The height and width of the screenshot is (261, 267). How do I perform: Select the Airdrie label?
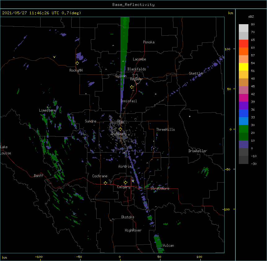[x=125, y=166]
